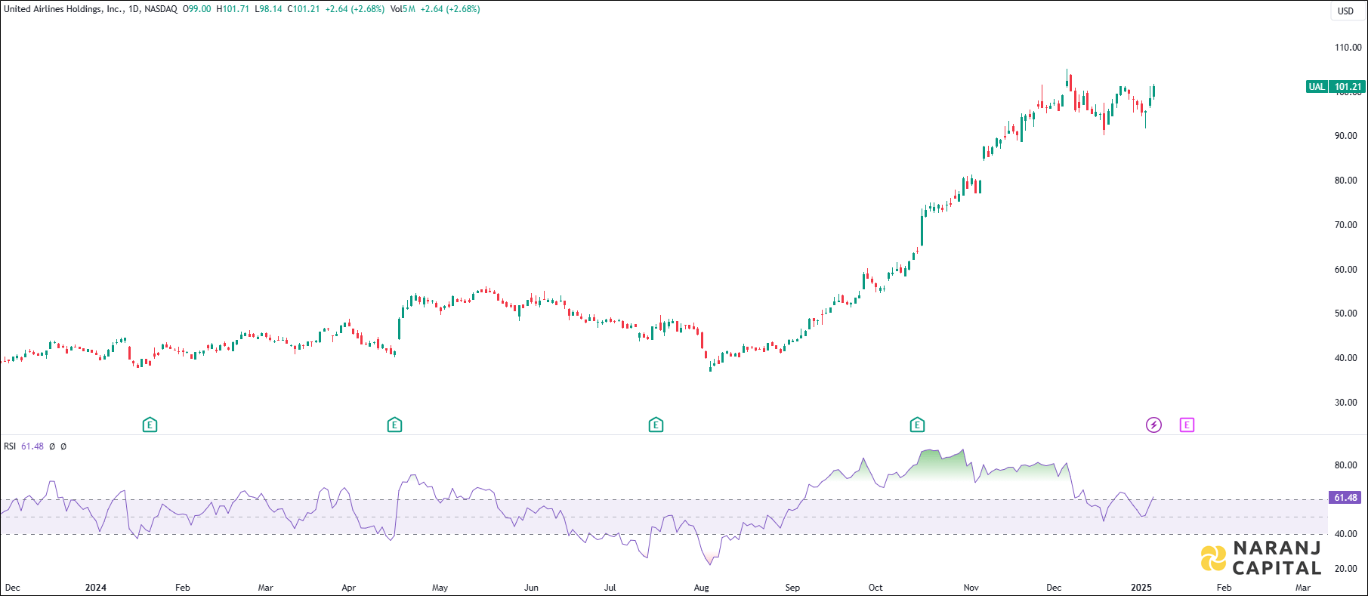Click the Jul label on time axis
This screenshot has height=596, width=1368.
[x=610, y=588]
